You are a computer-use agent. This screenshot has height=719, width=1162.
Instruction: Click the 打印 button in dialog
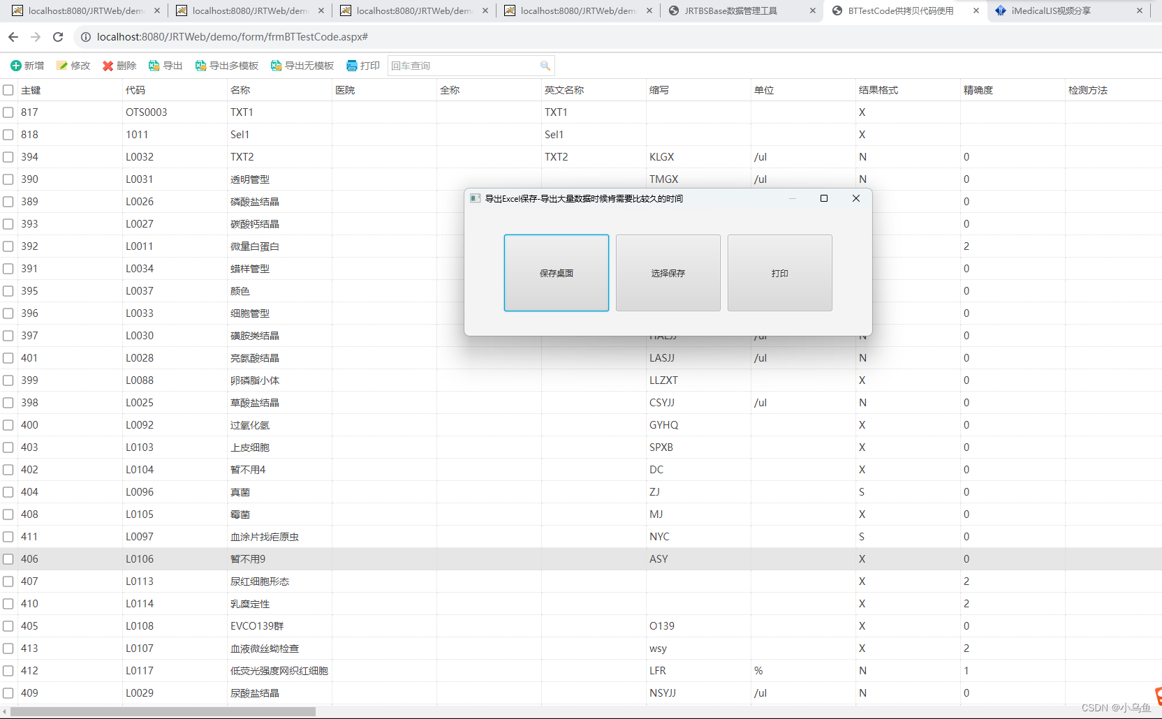point(780,273)
